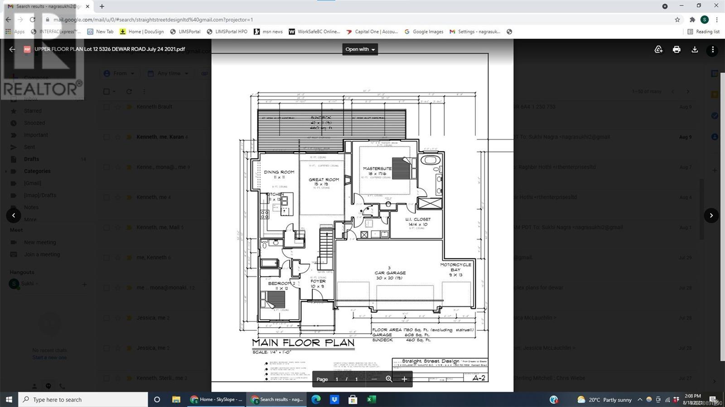
Task: Start a New meeting
Action: pos(40,242)
